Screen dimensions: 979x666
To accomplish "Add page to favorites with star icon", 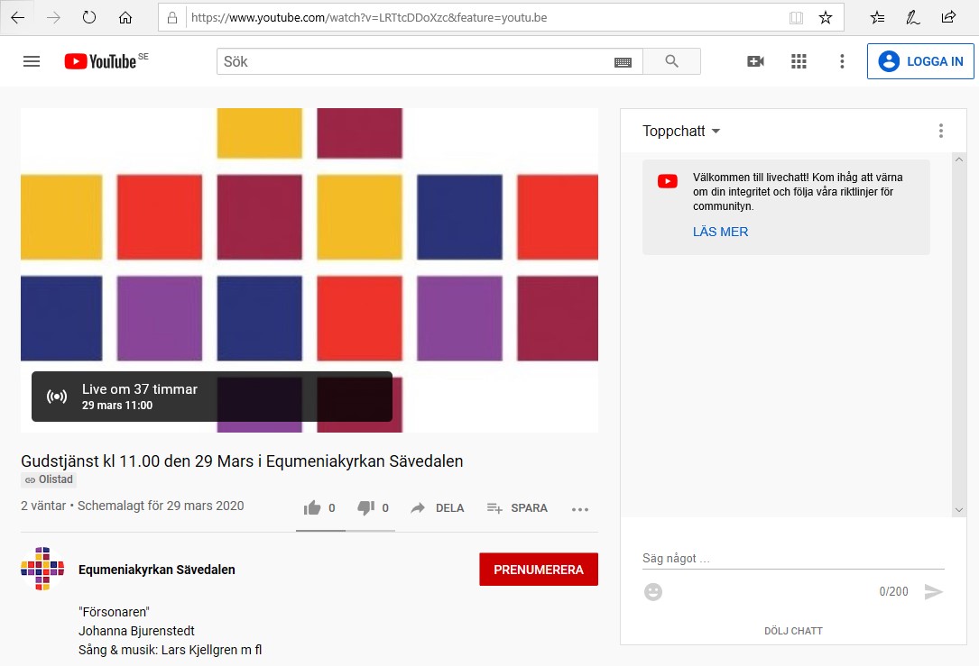I will 826,17.
